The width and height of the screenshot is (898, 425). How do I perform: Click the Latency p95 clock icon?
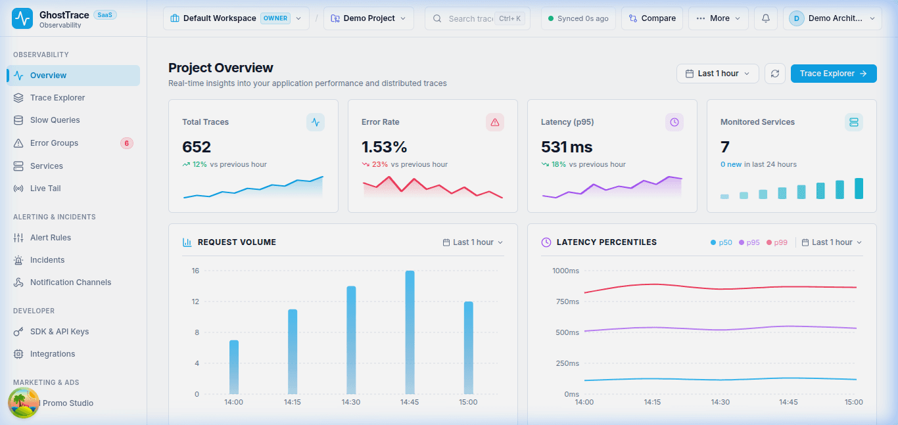(x=674, y=122)
